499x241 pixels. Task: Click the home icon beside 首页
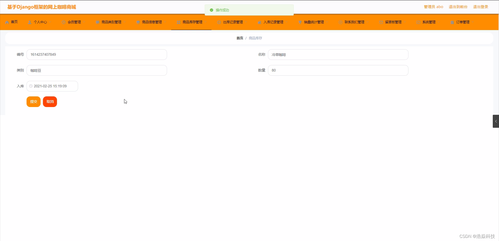coord(7,22)
